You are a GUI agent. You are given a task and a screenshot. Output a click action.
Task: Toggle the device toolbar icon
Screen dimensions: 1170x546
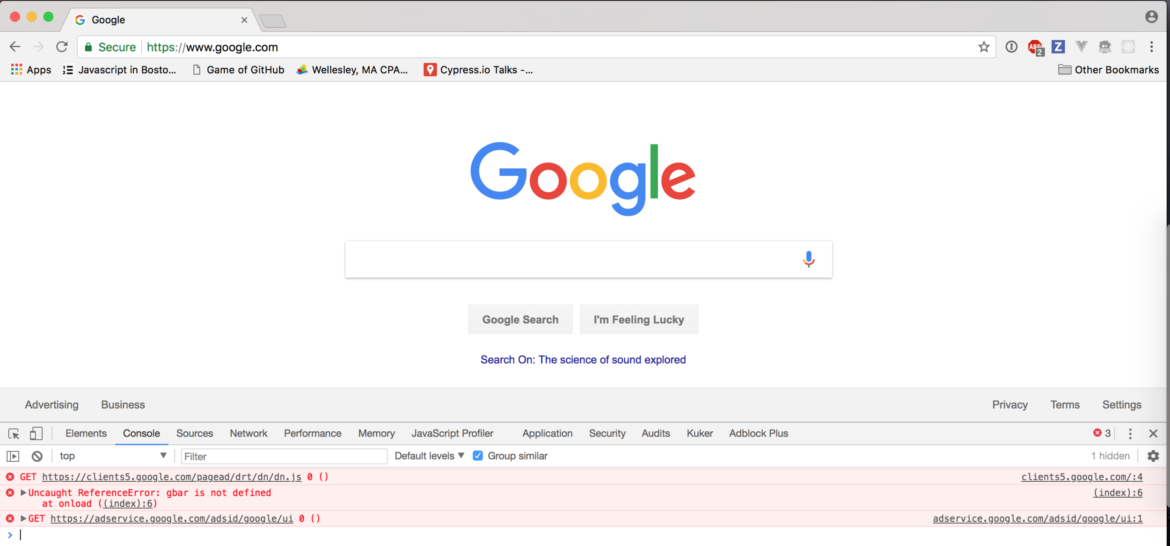point(36,434)
